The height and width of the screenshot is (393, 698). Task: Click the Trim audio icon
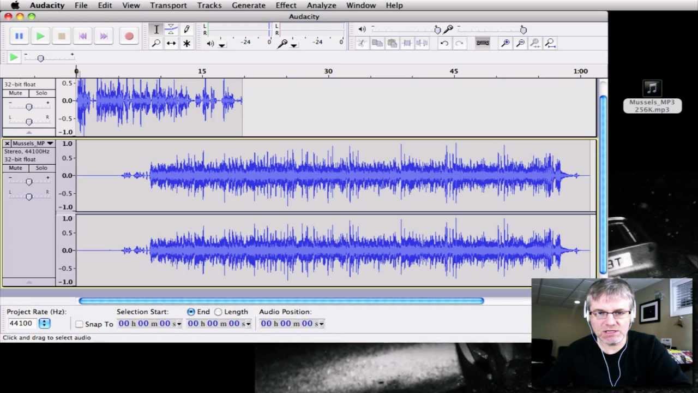pos(407,43)
